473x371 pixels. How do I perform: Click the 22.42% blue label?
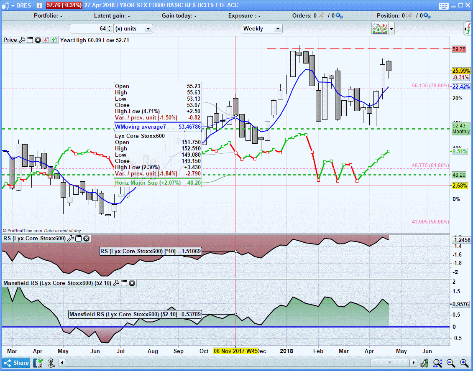pyautogui.click(x=461, y=87)
